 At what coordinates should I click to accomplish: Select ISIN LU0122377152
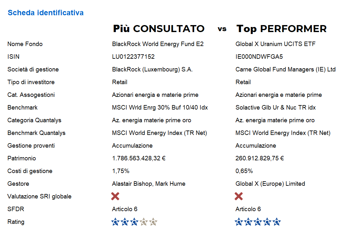click(133, 57)
